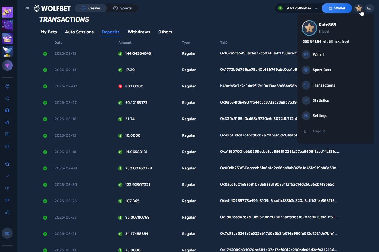The width and height of the screenshot is (379, 252).
Task: Toggle the hamburger sidebar menu icon
Action: [27, 8]
